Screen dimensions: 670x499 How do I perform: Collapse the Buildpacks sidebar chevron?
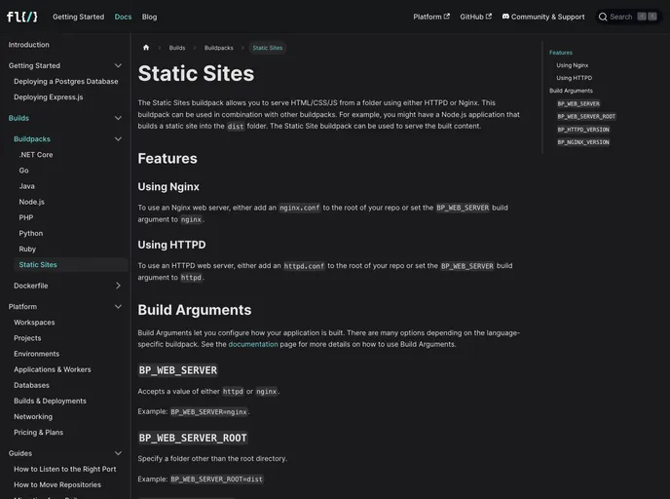coord(118,139)
